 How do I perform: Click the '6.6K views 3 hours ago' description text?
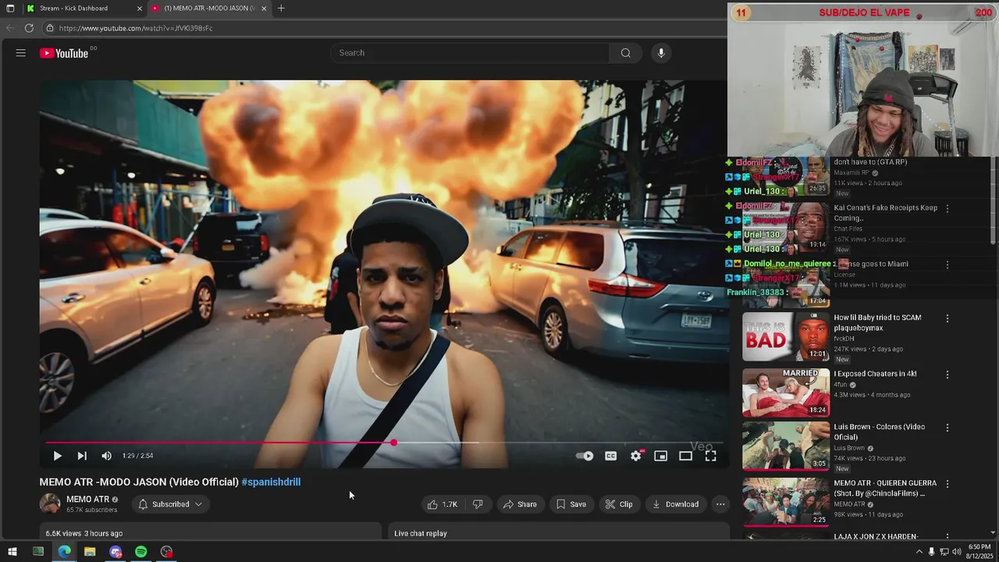tap(84, 533)
